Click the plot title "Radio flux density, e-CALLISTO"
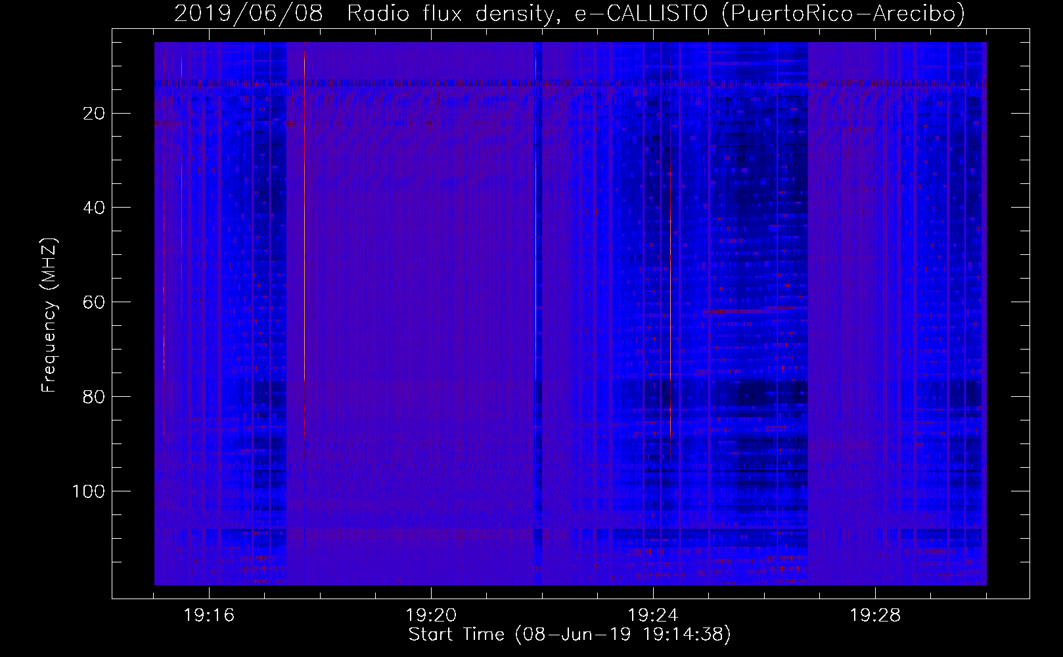This screenshot has height=657, width=1063. coord(527,13)
